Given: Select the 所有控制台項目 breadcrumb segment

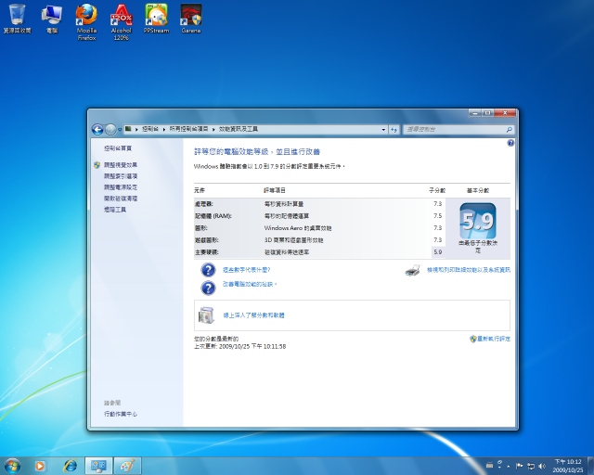Looking at the screenshot, I should (x=188, y=129).
